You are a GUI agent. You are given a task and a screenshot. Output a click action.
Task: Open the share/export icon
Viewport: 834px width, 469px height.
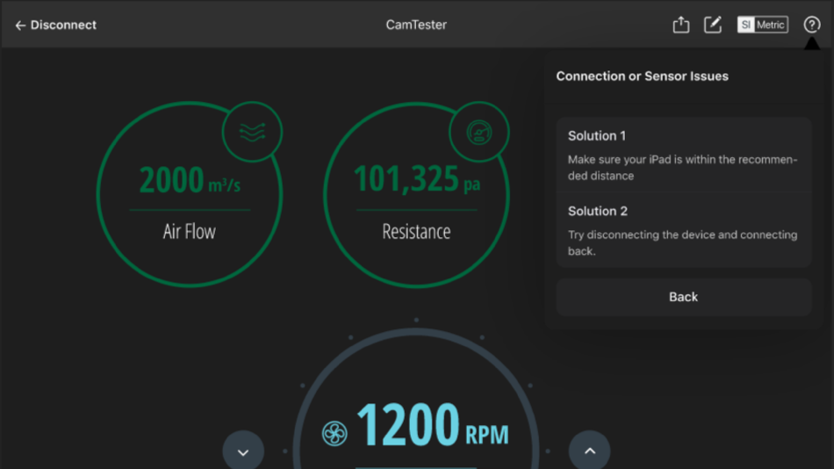tap(681, 25)
